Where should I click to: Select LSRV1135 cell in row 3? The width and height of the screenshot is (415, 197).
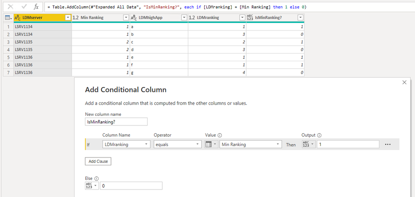pos(42,42)
